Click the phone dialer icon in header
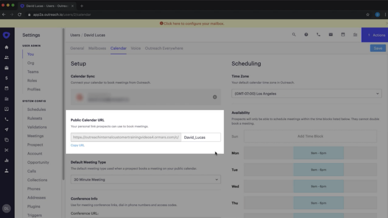Image resolution: width=388 pixels, height=218 pixels. [x=318, y=35]
